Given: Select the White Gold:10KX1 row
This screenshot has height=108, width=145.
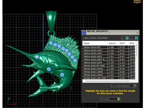Looking at the screenshot, I should coord(109,69).
